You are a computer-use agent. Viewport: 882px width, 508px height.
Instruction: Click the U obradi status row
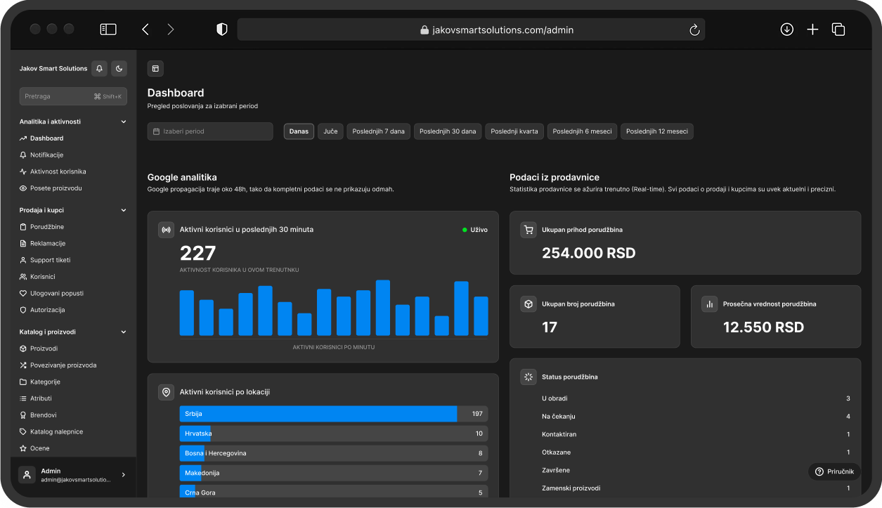(x=696, y=398)
